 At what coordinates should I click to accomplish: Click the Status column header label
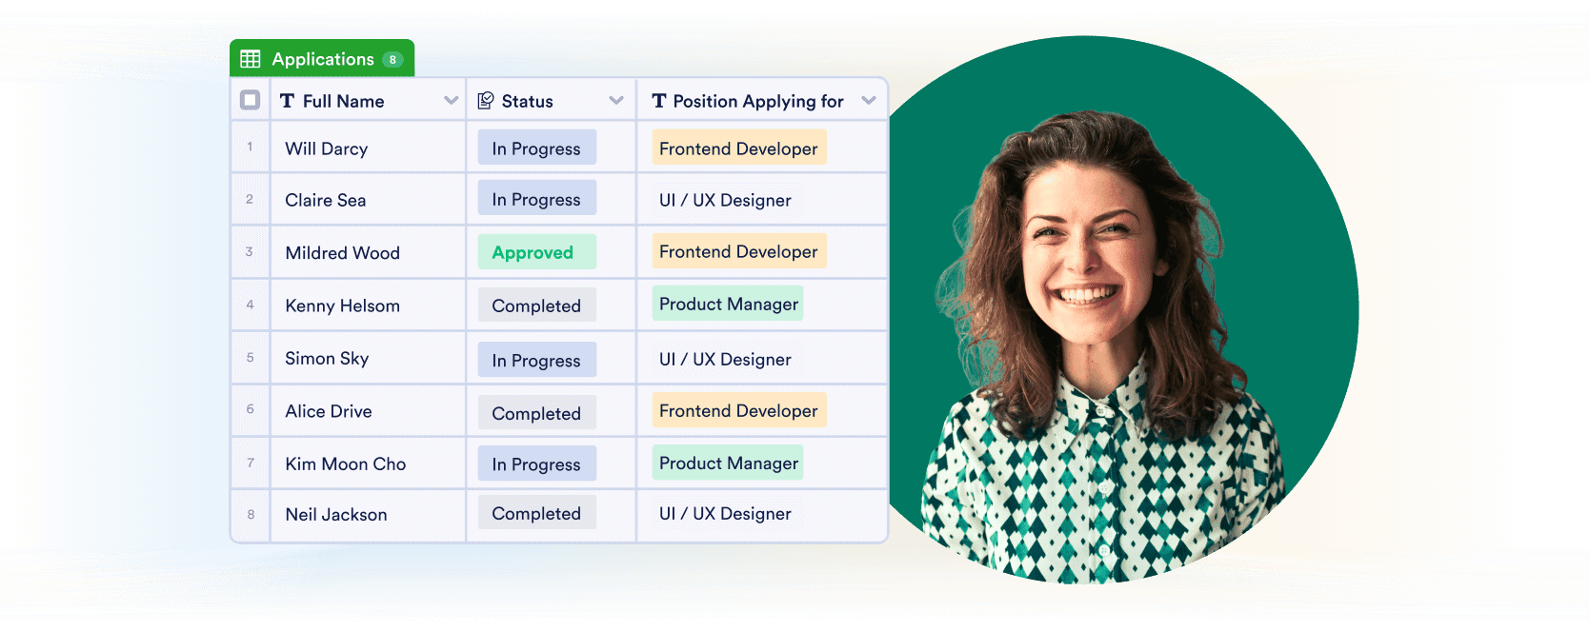coord(527,101)
